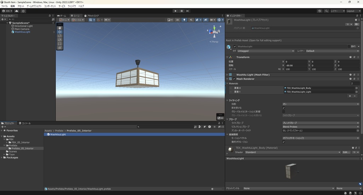Open the コンポーネント menu
The width and height of the screenshot is (363, 195).
tap(50, 6)
